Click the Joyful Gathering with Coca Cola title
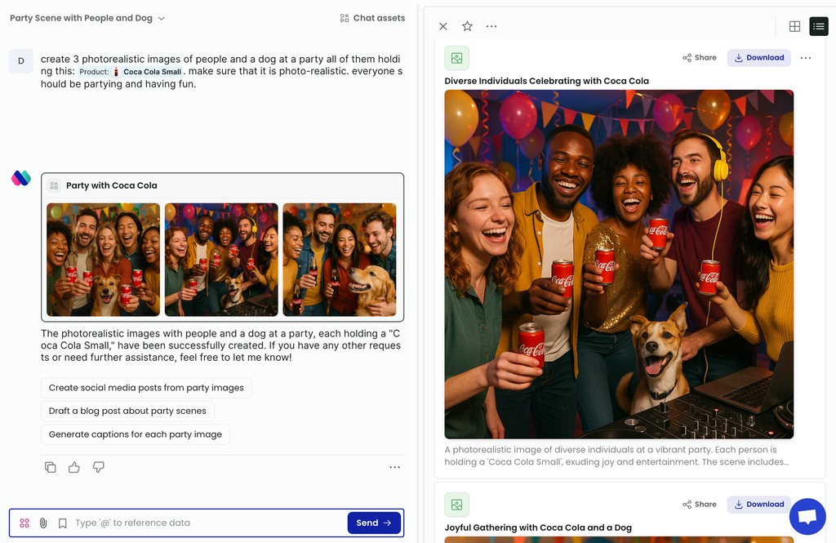 click(538, 527)
